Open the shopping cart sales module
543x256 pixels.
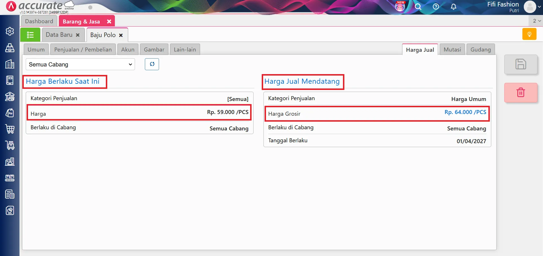tap(10, 129)
